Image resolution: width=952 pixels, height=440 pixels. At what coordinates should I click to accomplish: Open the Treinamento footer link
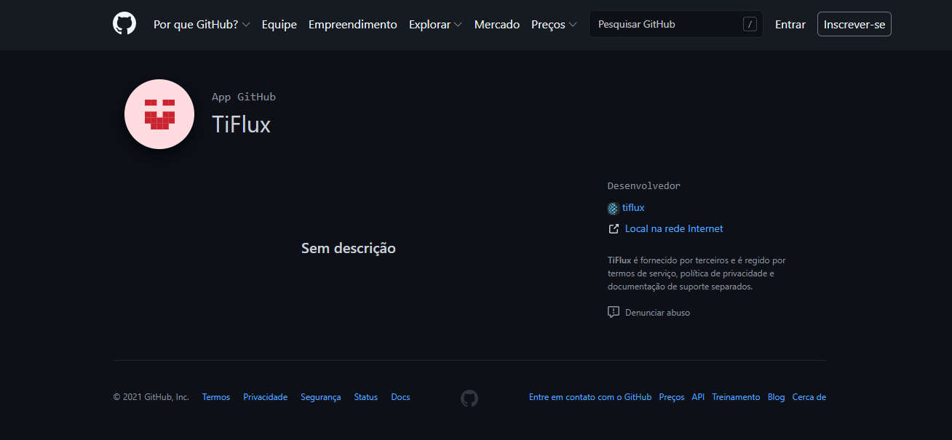pyautogui.click(x=736, y=397)
